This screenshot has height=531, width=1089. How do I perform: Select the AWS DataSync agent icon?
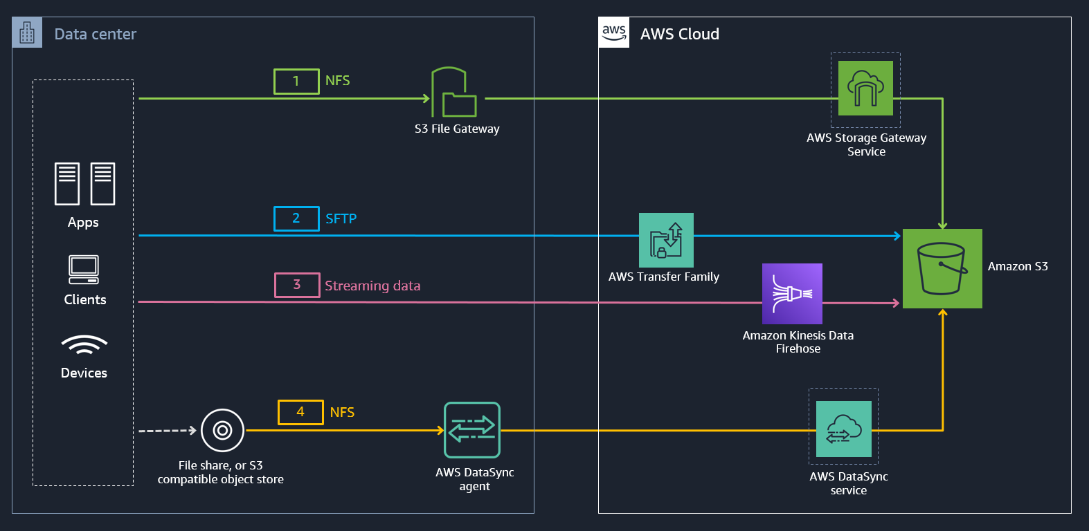click(472, 430)
